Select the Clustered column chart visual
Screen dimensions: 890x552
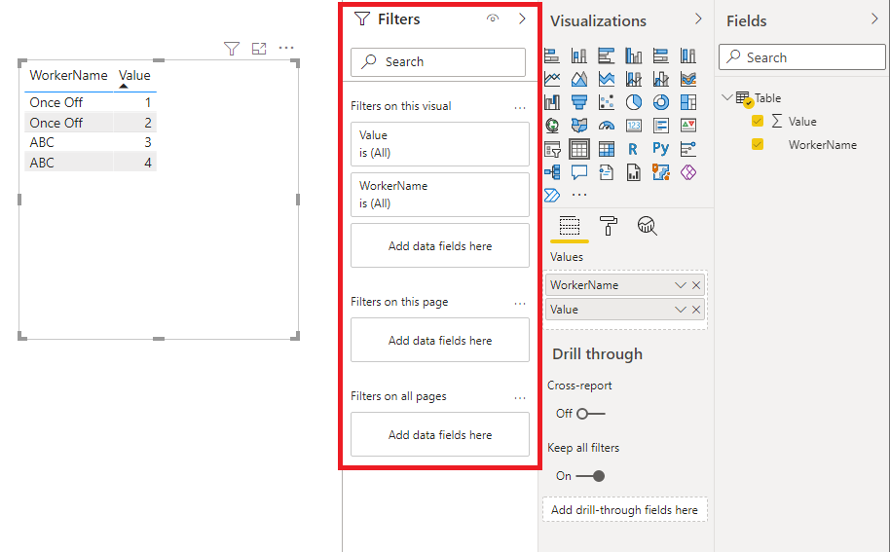pos(634,55)
